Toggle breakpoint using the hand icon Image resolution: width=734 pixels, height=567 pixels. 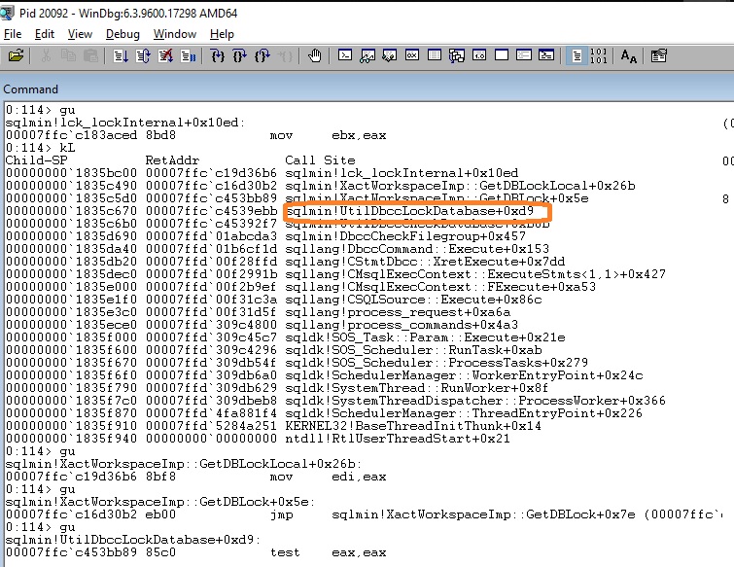tap(314, 56)
